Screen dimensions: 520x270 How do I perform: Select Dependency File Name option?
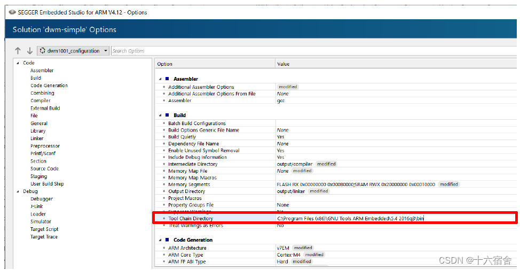click(193, 144)
